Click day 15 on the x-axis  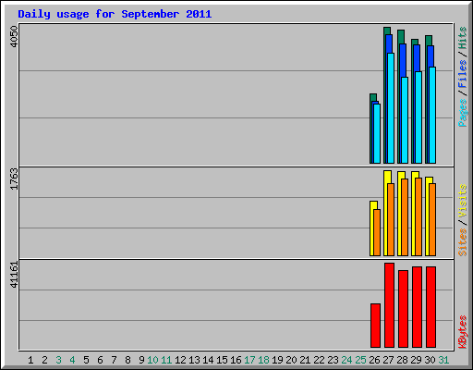pos(222,360)
